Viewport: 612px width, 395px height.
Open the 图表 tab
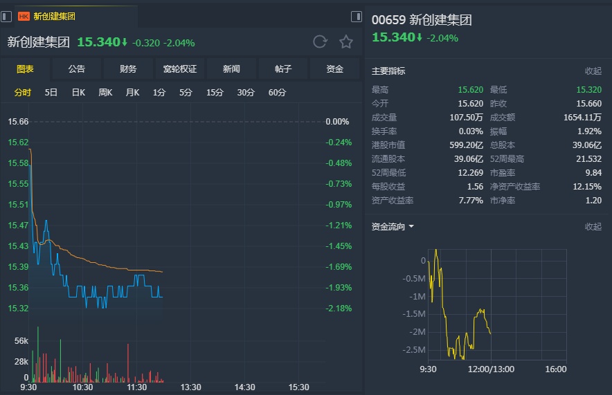tap(25, 69)
